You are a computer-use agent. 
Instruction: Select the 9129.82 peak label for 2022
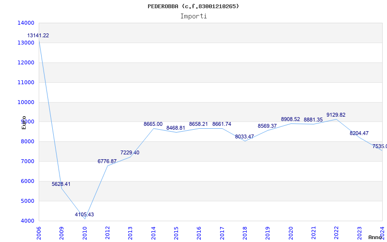[x=336, y=115]
